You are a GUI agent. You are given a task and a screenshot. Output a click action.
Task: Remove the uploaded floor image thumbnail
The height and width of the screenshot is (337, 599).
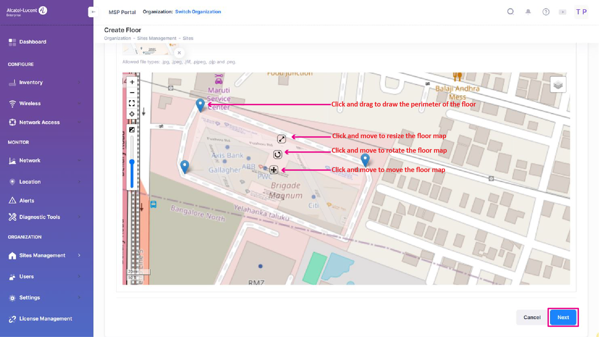click(x=179, y=53)
